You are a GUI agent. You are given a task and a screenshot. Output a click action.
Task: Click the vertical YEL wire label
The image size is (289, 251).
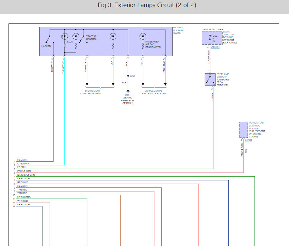click(141, 63)
